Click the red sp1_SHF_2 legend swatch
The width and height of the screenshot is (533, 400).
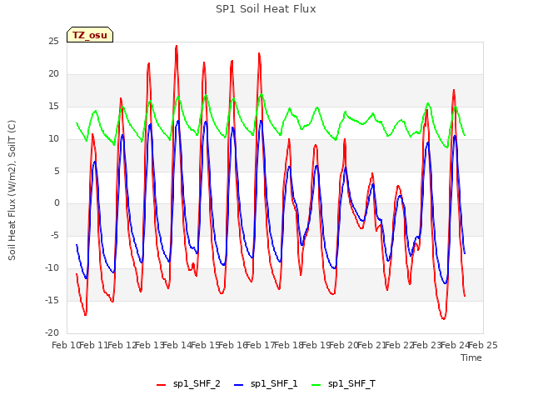click(x=161, y=385)
